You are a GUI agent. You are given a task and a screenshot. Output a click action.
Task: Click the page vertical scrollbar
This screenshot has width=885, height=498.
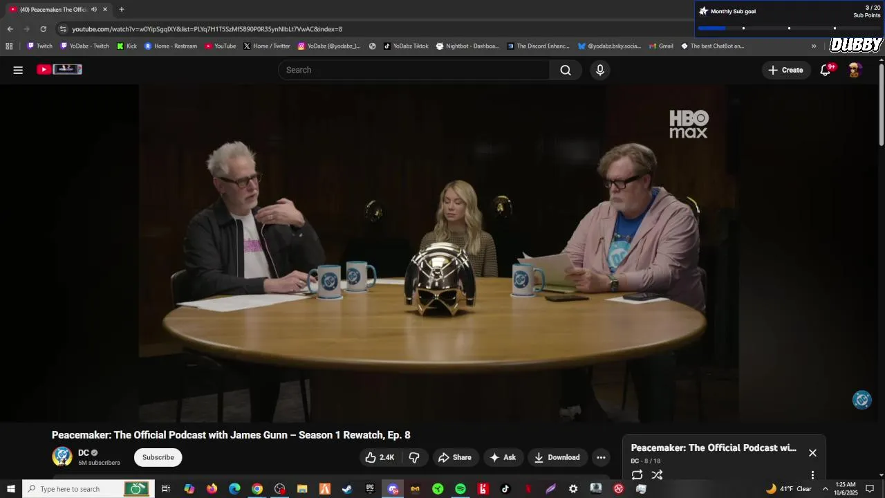(882, 104)
